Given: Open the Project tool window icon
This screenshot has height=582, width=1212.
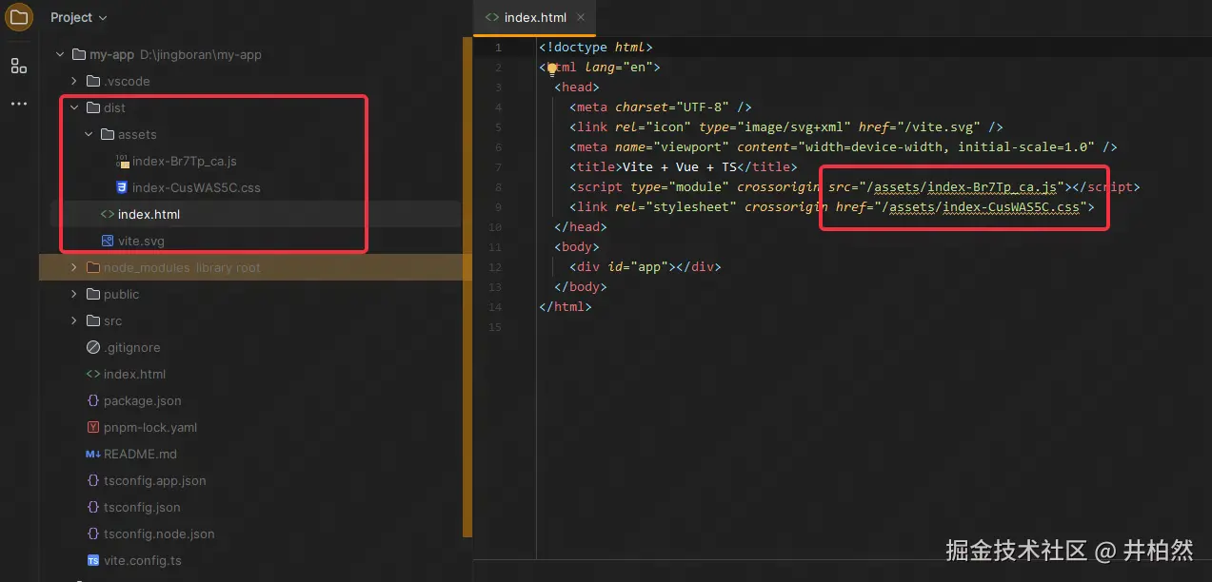Looking at the screenshot, I should 19,18.
